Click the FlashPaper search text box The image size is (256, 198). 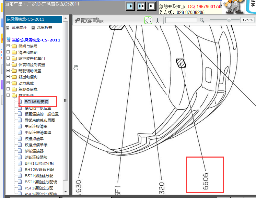(181, 20)
